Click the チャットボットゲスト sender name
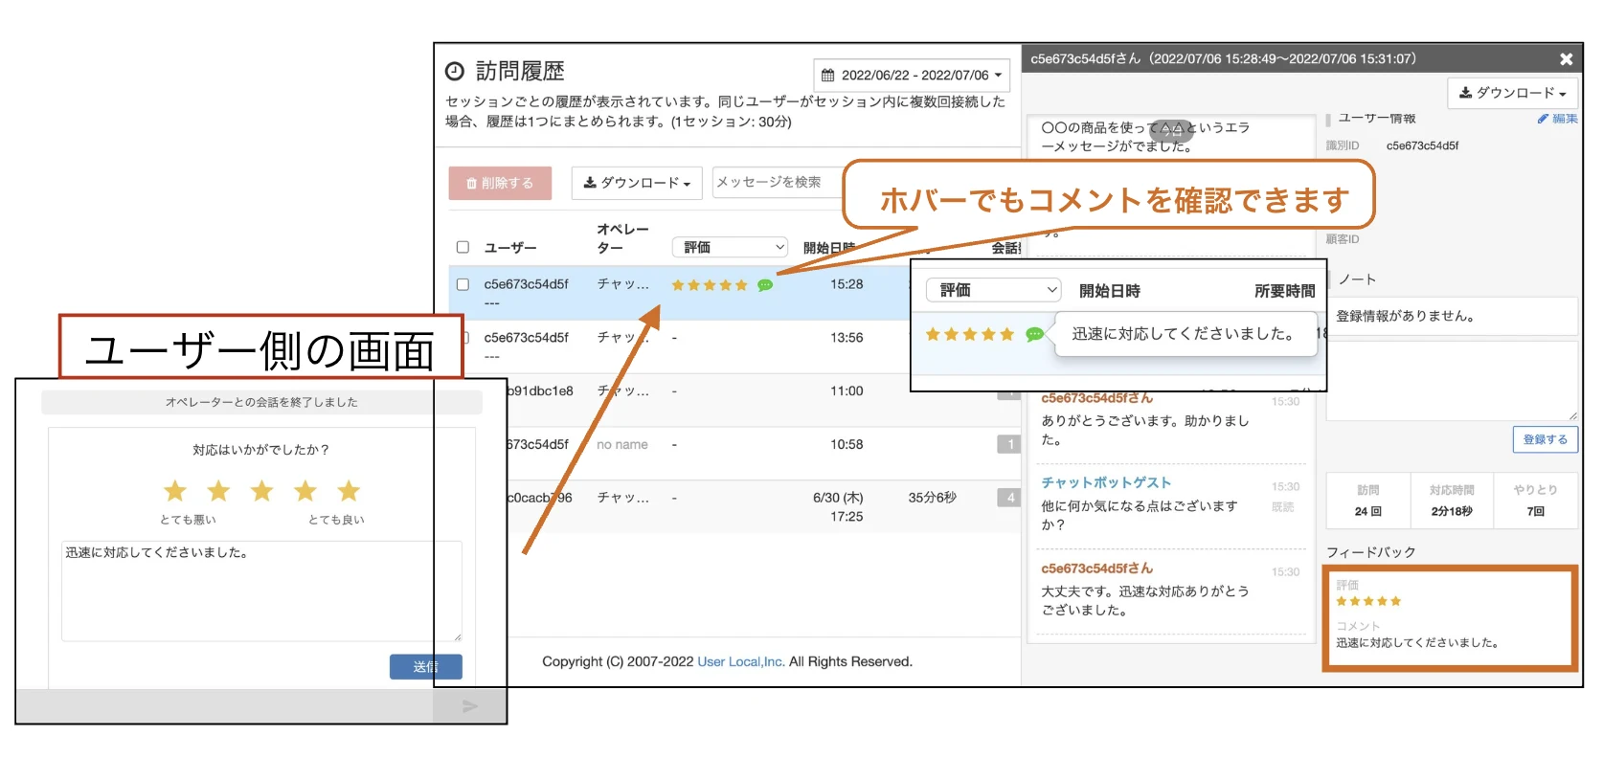 click(1106, 482)
